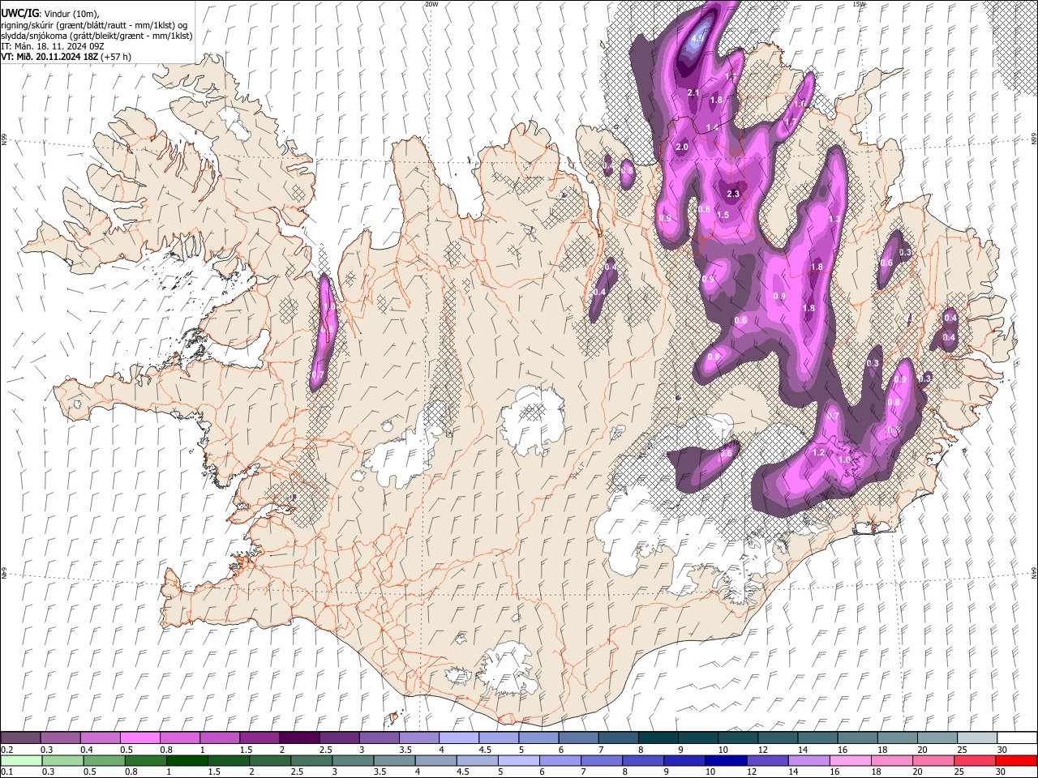Select the deep blue 10 swatch, bottom legend row
1038x778 pixels.
(726, 760)
